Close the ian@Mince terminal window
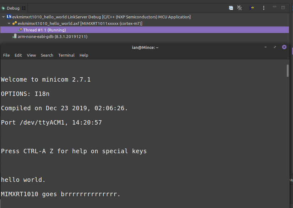 coord(284,47)
